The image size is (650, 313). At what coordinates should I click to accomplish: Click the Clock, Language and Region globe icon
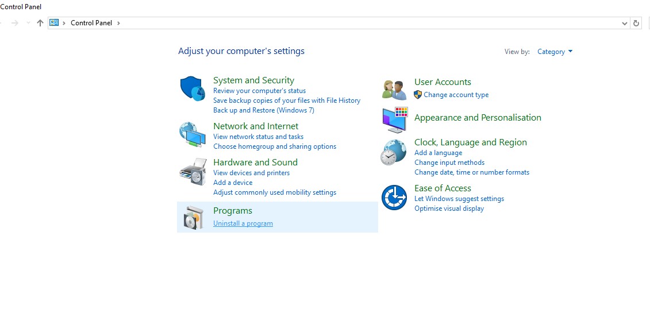394,153
